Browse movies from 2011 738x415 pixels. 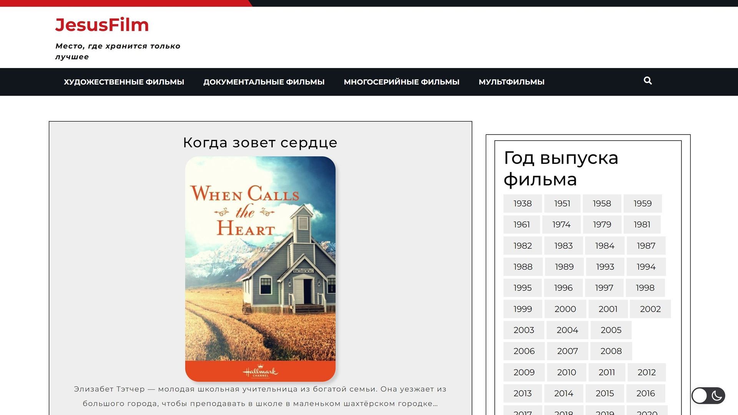[x=607, y=372]
